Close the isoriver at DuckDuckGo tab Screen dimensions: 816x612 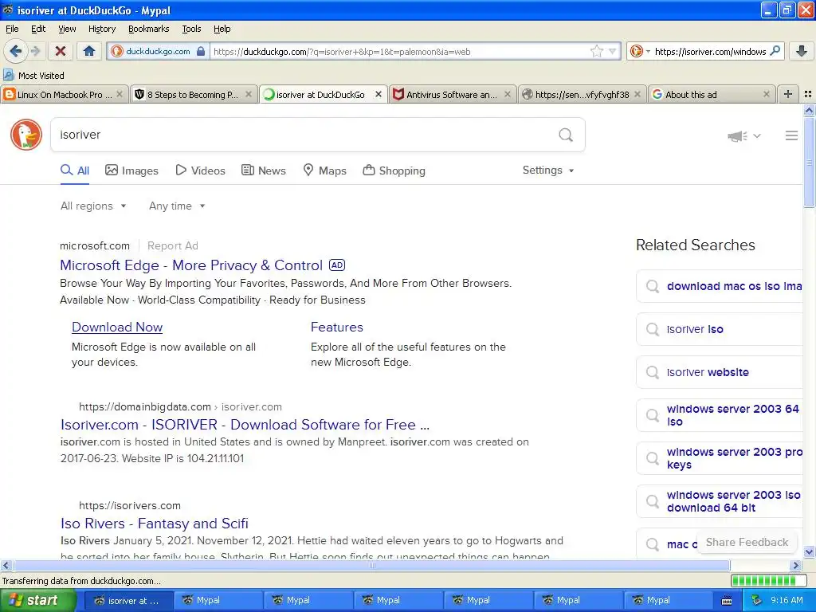379,94
